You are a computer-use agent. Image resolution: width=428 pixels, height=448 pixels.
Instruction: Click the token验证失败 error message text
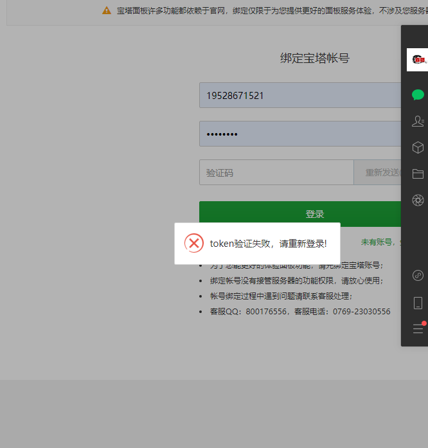coord(268,244)
